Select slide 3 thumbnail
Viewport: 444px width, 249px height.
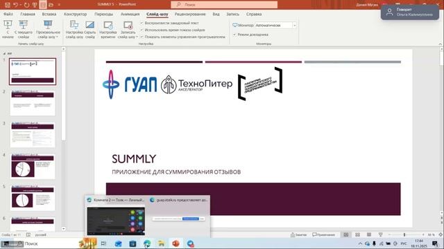pos(33,135)
